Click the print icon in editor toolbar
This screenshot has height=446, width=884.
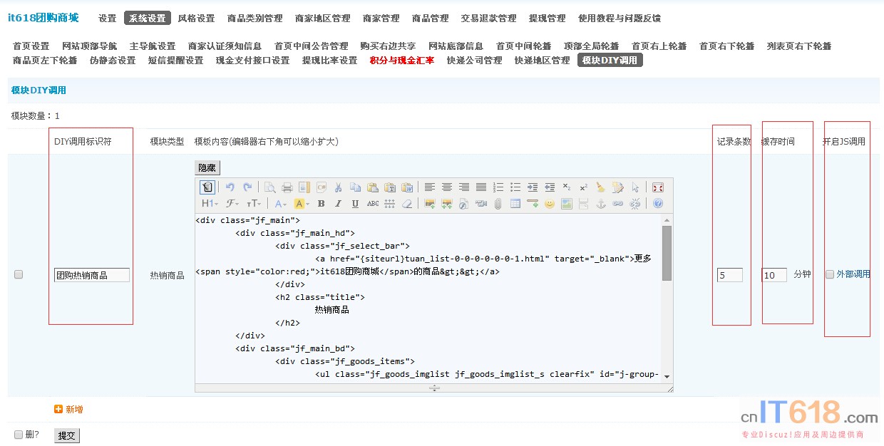click(x=287, y=187)
